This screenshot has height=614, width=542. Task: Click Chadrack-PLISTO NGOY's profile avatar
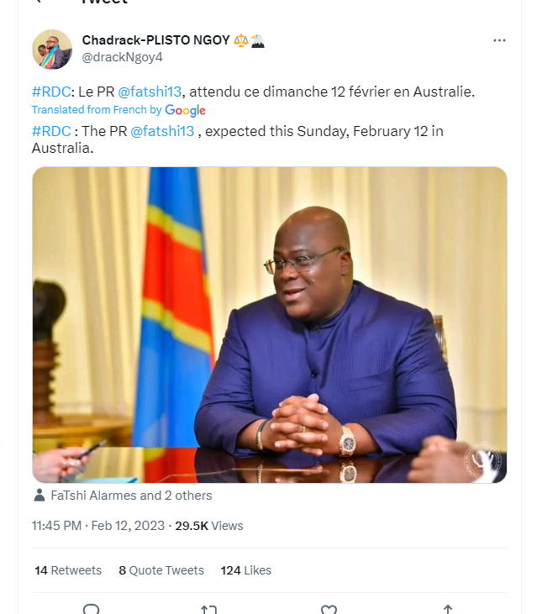click(x=52, y=49)
